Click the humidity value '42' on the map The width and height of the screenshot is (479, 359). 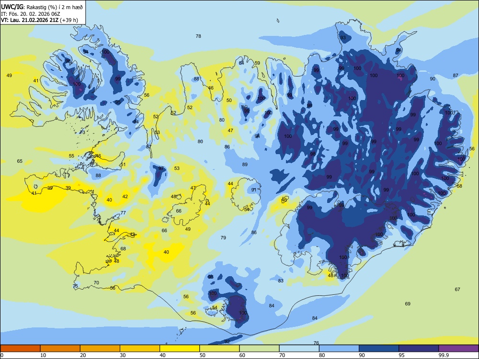125,196
